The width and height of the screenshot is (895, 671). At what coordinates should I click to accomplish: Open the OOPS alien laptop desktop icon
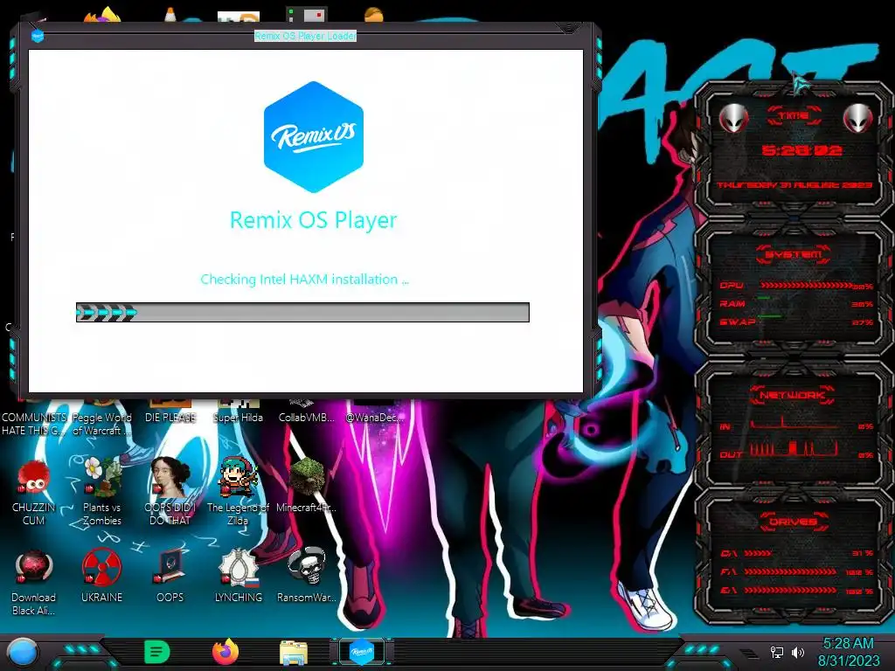(170, 577)
